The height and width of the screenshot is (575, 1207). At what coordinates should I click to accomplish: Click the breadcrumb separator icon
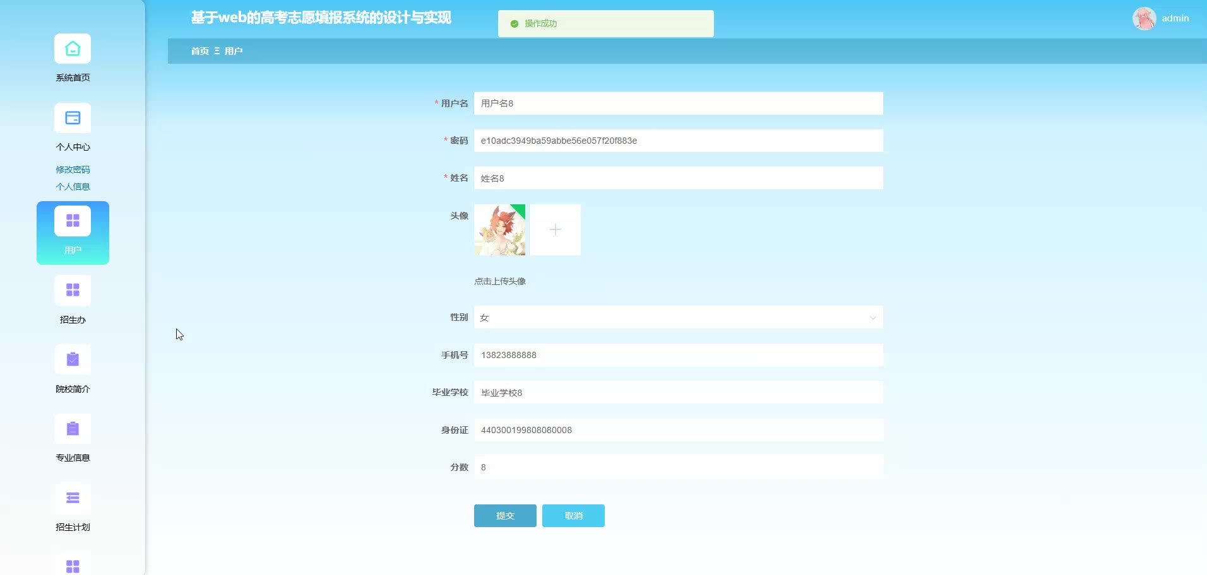217,51
